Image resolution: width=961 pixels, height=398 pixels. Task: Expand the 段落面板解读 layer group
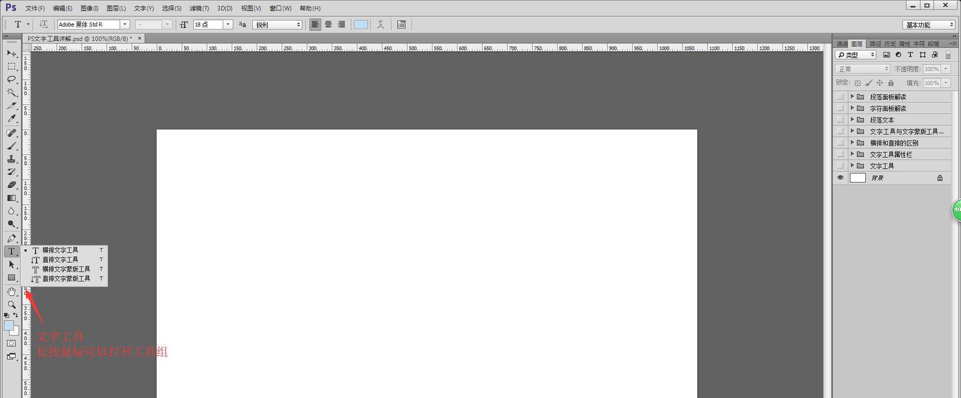coord(852,96)
